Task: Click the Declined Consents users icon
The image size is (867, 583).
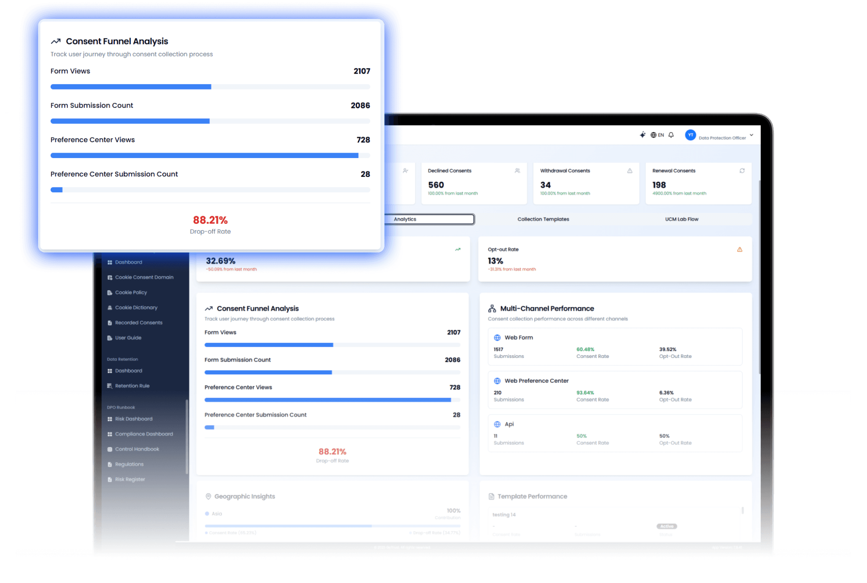Action: (x=517, y=171)
